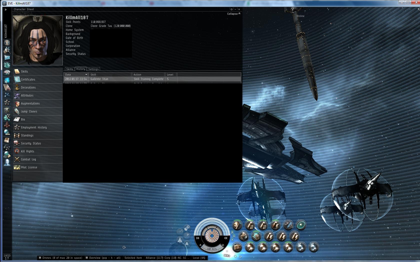Screen dimensions: 420x262
Task: View the Security Status section
Action: point(38,143)
